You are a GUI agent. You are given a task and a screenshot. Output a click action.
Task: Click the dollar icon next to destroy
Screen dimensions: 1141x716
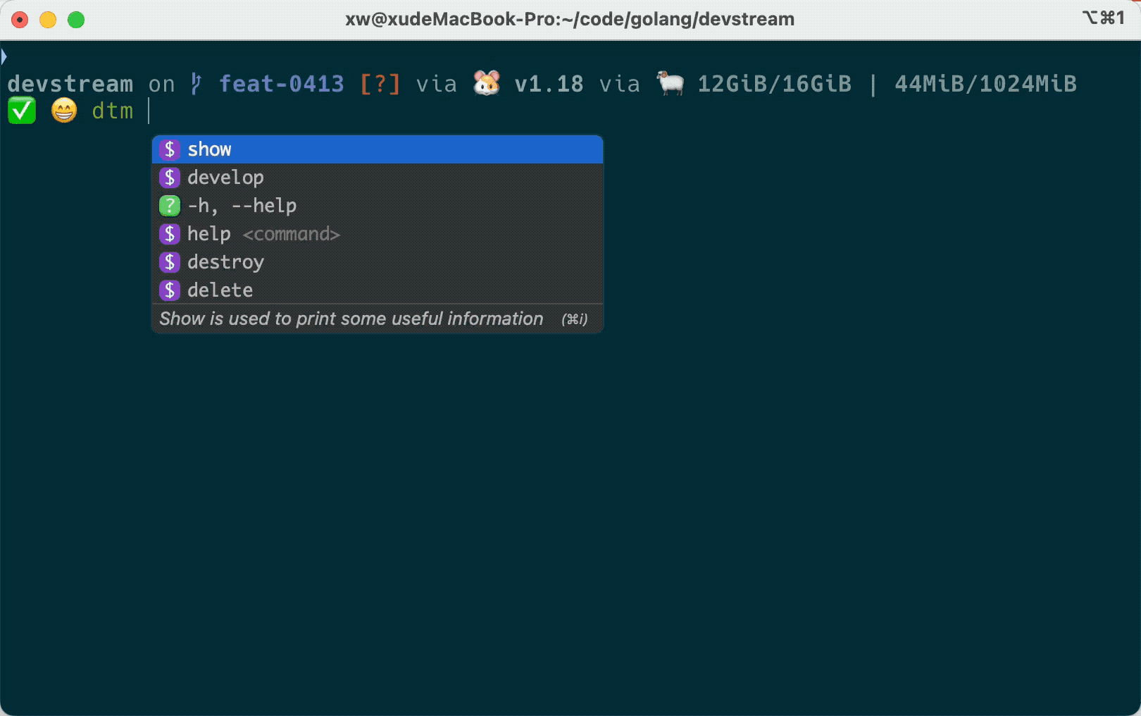click(169, 262)
